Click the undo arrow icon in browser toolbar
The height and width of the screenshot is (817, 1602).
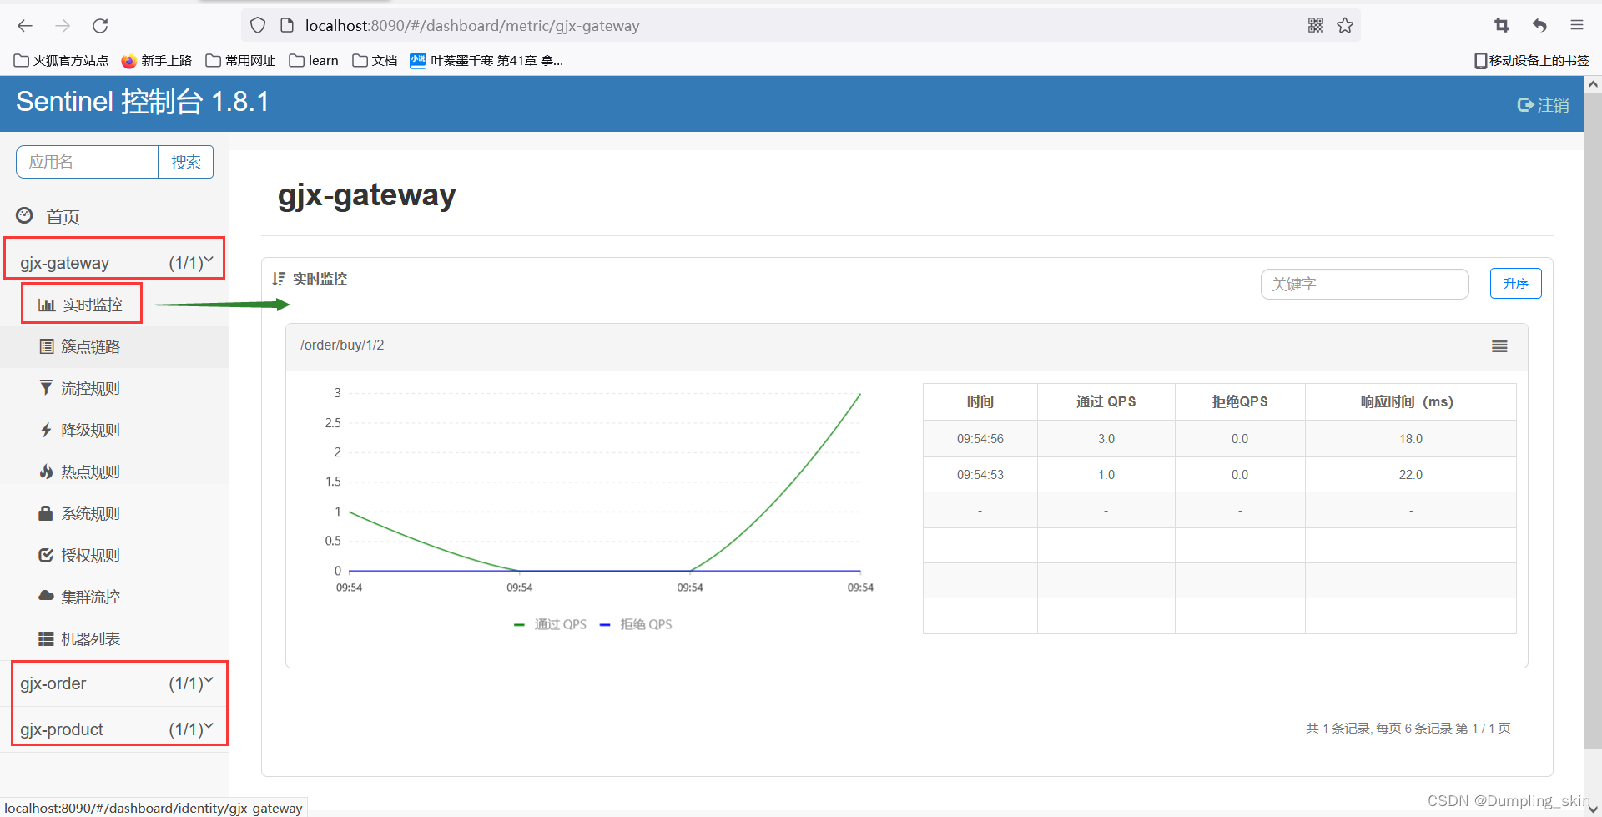[x=1539, y=25]
